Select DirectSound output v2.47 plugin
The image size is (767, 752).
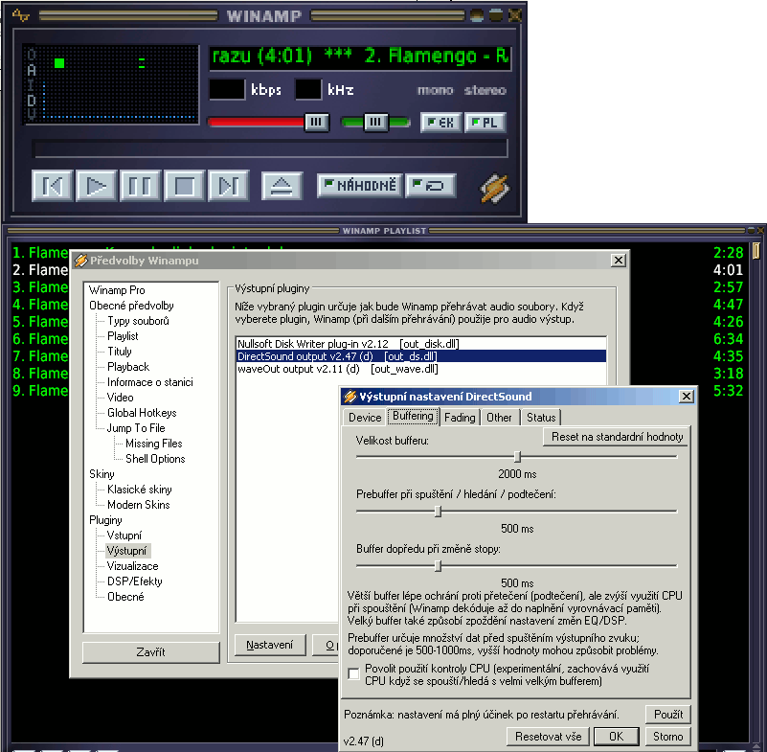point(420,356)
